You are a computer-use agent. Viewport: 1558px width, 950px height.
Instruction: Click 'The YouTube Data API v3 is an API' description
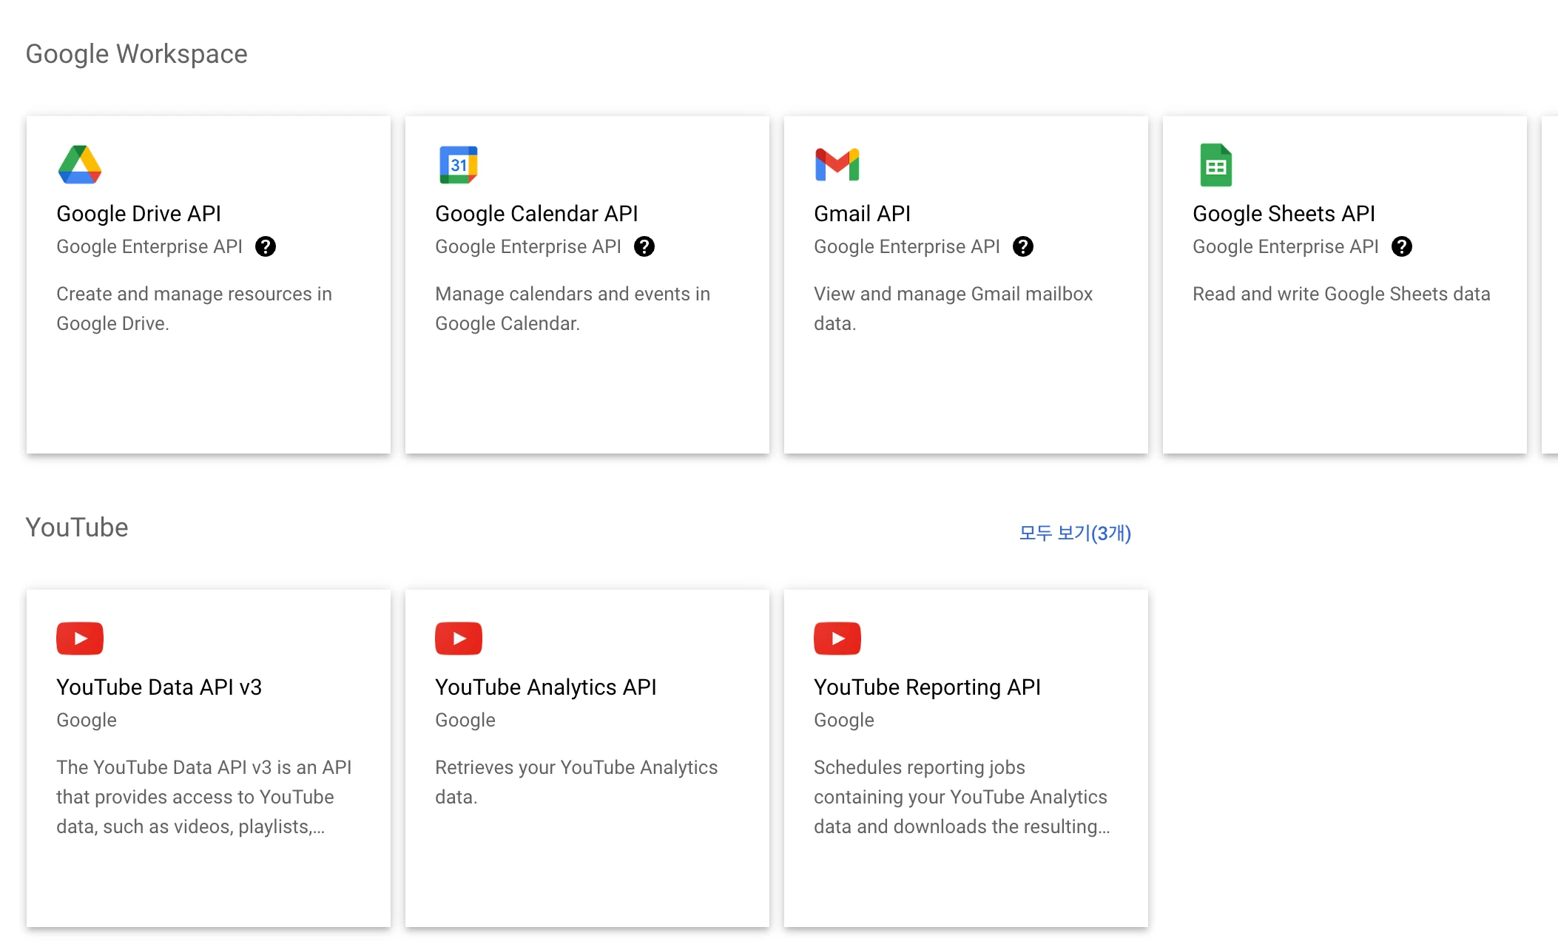tap(204, 797)
